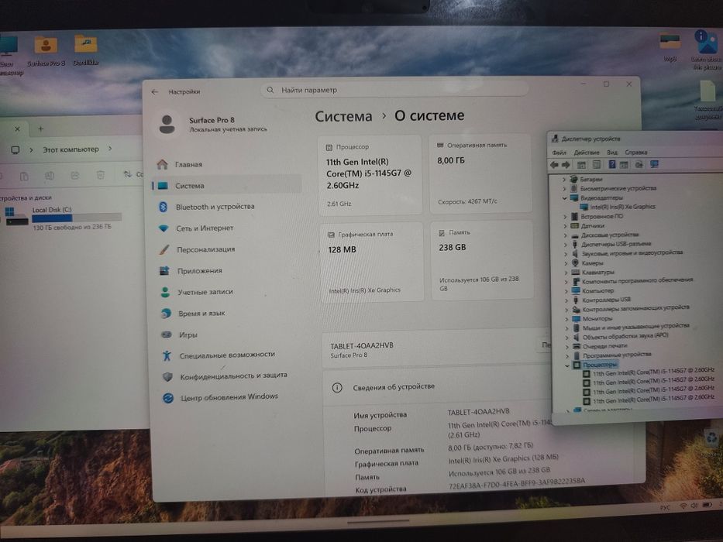Select Intel(R) Iris(R) Xe Graphics device
Screen dimensions: 723x542
[622, 207]
